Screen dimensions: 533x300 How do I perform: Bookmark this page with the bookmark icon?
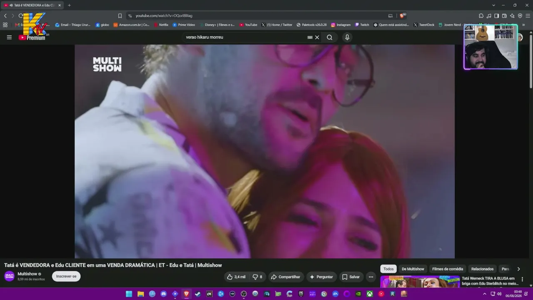[120, 15]
